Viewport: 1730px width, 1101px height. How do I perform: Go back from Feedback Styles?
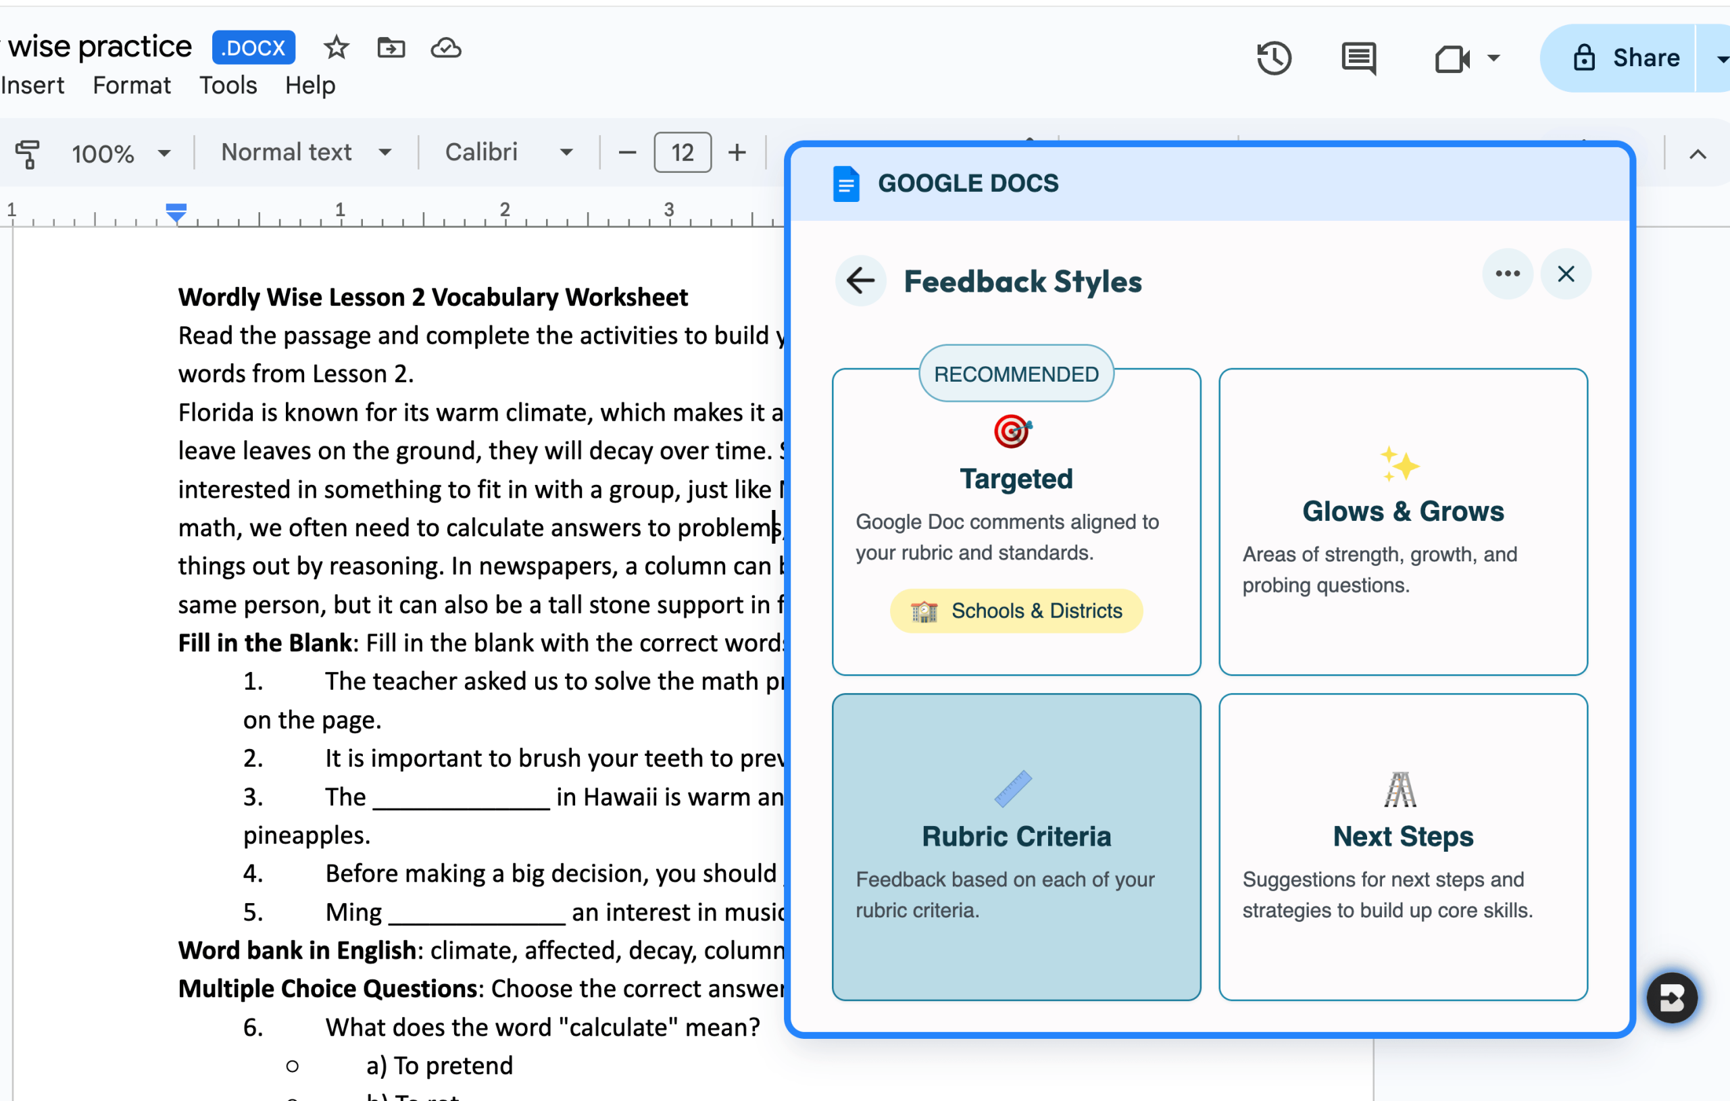860,281
